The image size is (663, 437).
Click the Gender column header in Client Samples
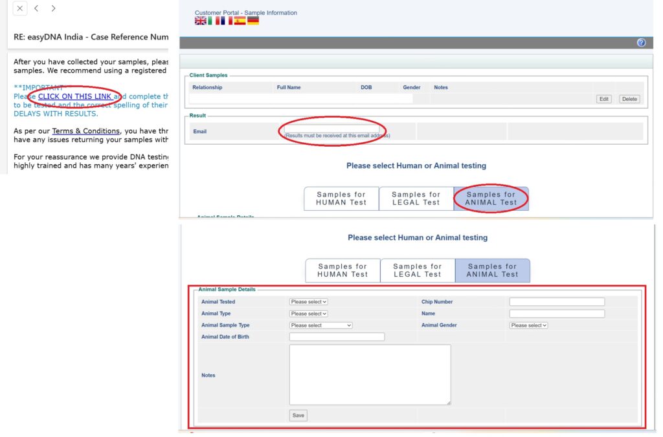point(411,87)
